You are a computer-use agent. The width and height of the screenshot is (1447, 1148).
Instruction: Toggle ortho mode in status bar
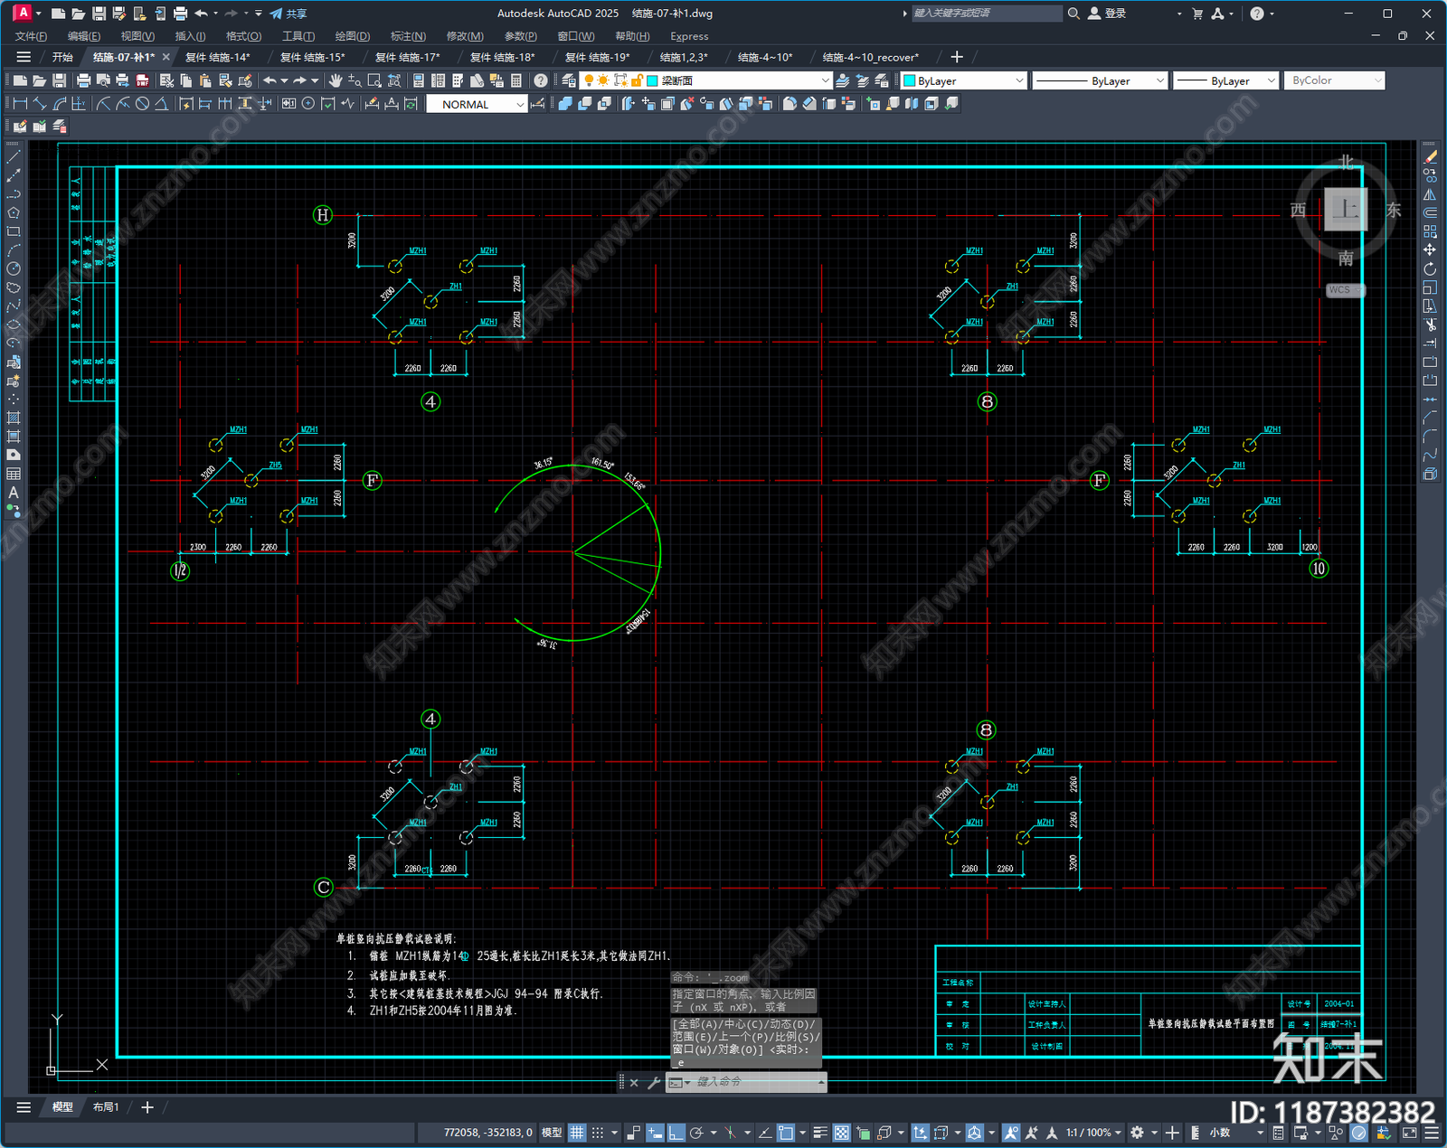click(x=676, y=1133)
